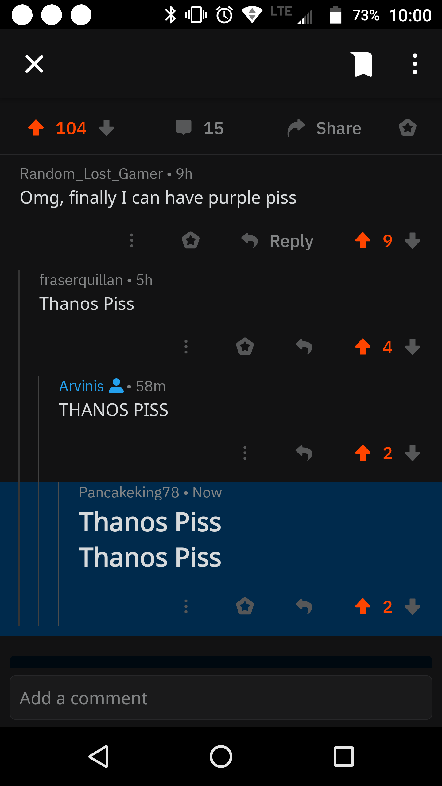Bookmark the post using the save icon
This screenshot has height=786, width=442.
point(362,64)
